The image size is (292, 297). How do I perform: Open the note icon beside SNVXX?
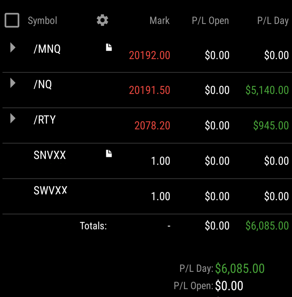[x=109, y=153]
